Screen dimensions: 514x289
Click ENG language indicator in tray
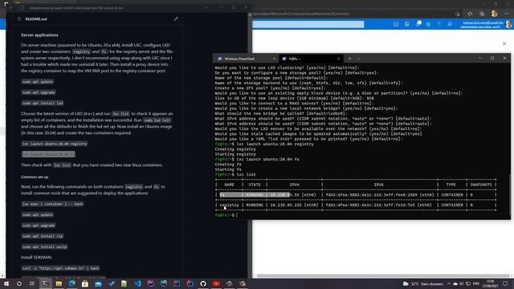pyautogui.click(x=476, y=283)
